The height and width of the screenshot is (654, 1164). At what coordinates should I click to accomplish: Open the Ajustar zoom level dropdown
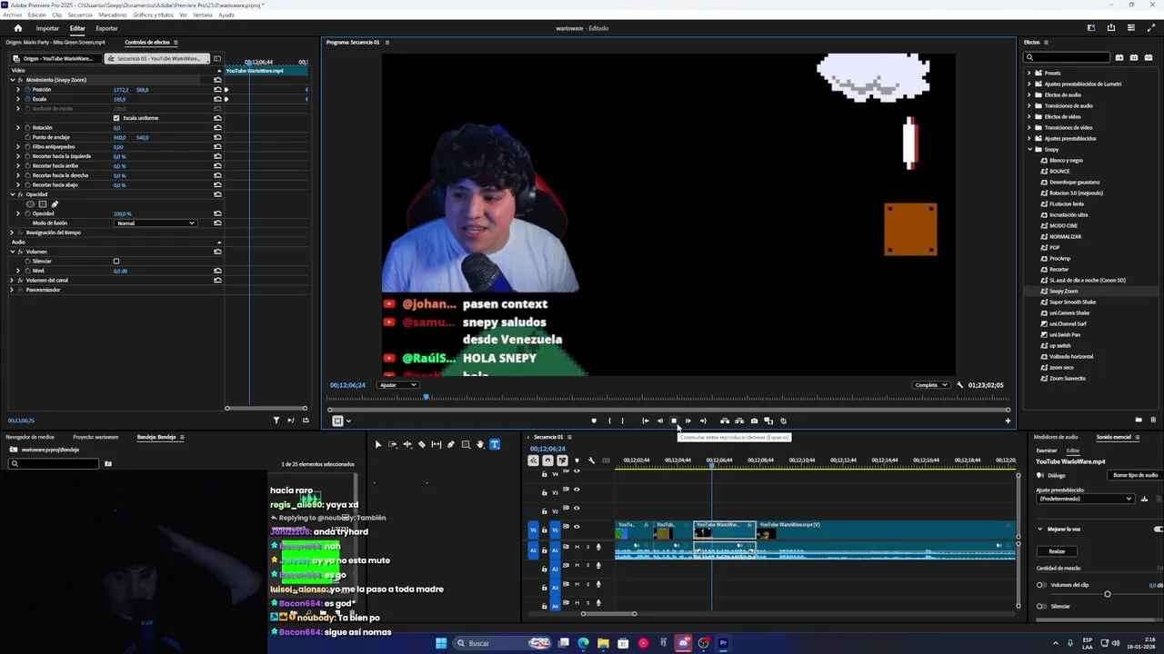(397, 385)
